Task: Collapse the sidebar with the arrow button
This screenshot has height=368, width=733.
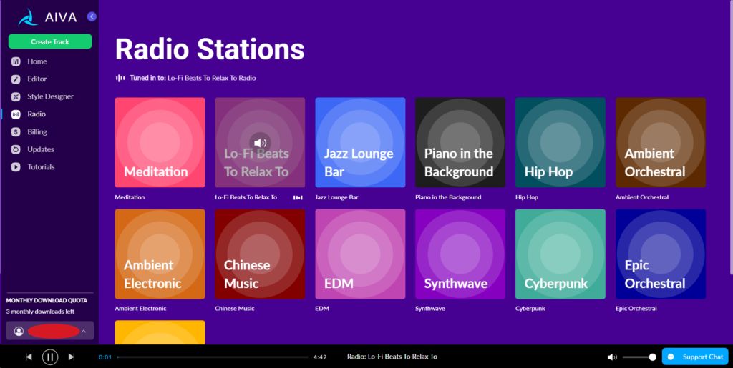Action: 92,16
